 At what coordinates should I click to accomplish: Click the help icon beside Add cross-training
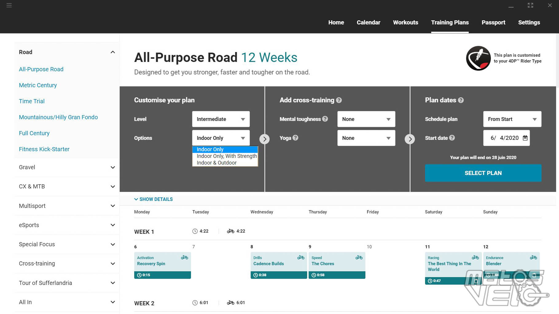[x=339, y=100]
